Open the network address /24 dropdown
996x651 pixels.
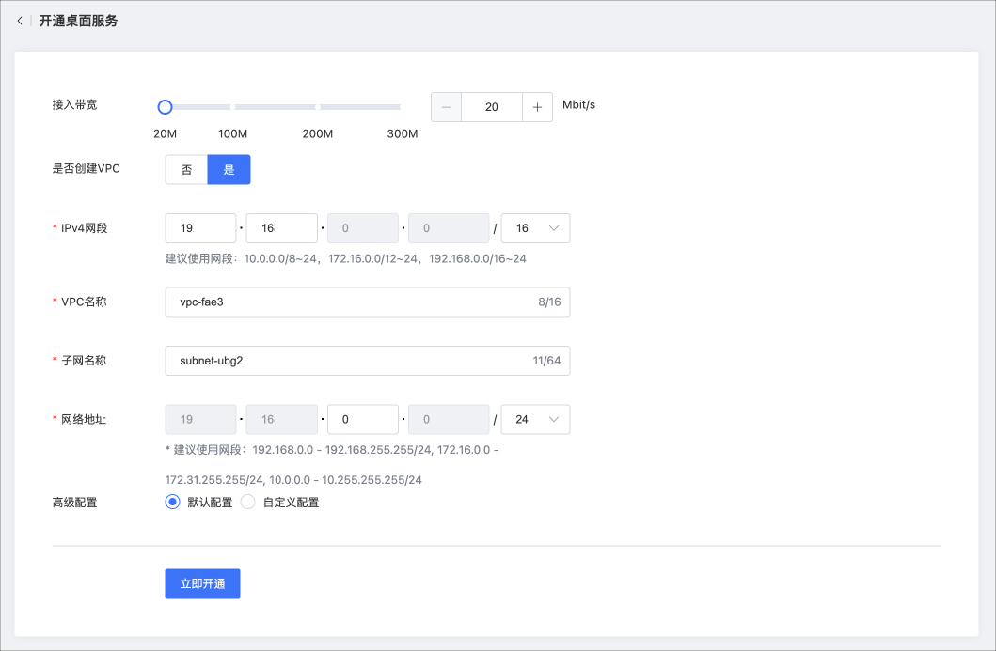[535, 419]
